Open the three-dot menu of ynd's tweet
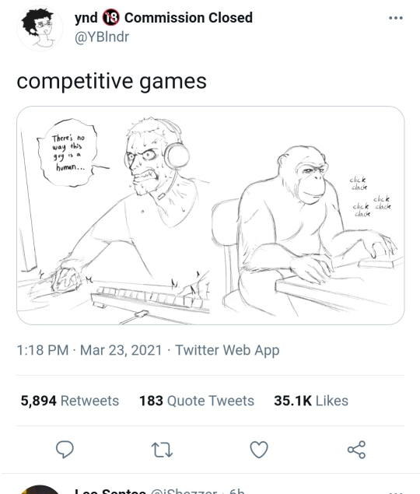 396,18
